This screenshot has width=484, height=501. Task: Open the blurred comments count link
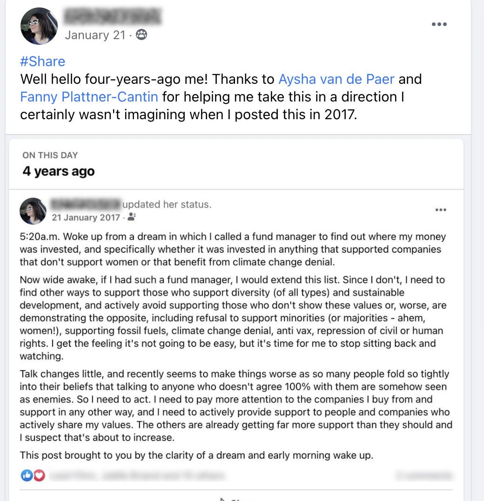click(423, 475)
